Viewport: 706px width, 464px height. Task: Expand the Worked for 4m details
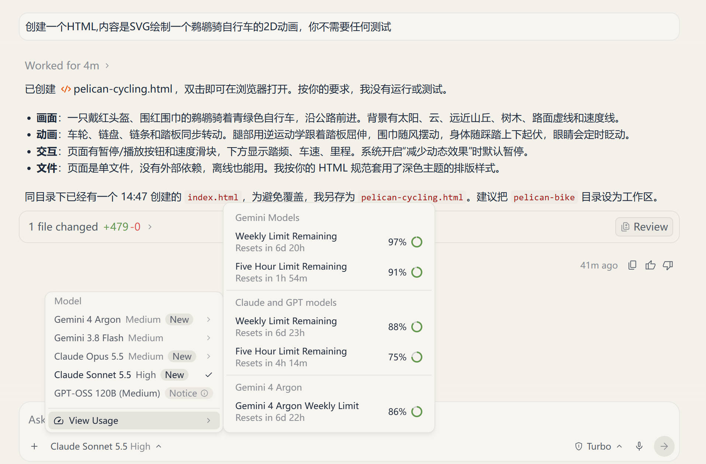click(67, 66)
